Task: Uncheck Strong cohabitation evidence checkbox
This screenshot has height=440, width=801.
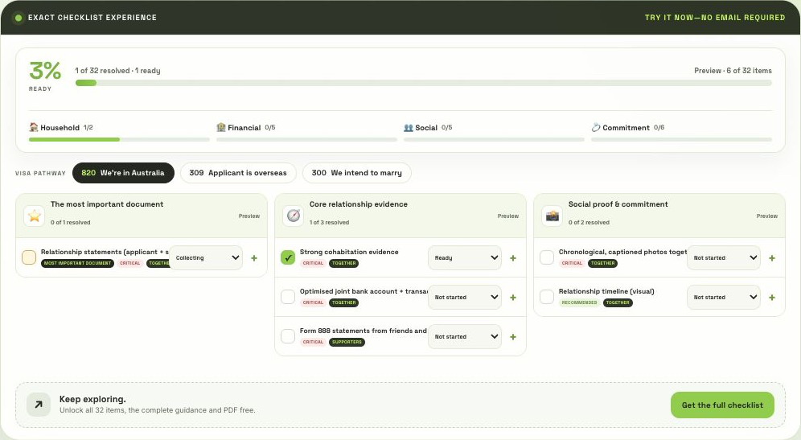Action: tap(288, 257)
